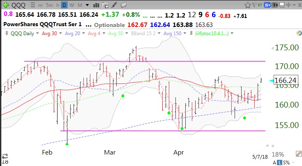The width and height of the screenshot is (302, 166).
Task: Click the 155.00 price axis label
Action: (287, 125)
